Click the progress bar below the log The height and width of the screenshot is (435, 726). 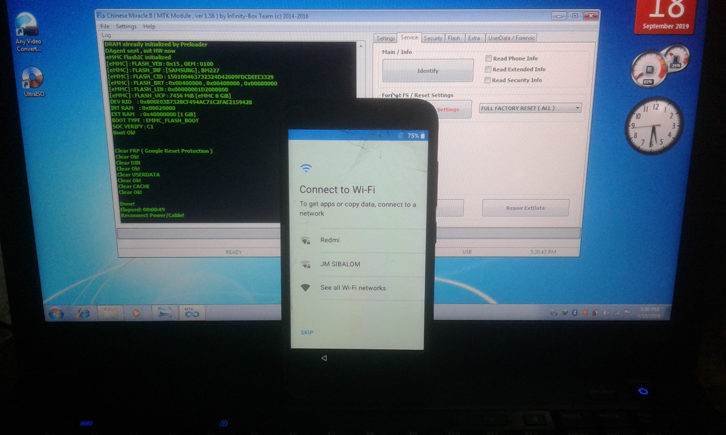(348, 233)
